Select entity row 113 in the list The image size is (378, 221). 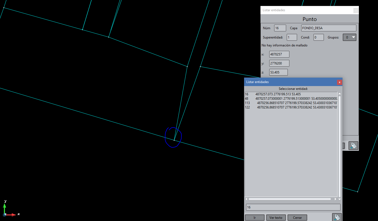(x=291, y=103)
